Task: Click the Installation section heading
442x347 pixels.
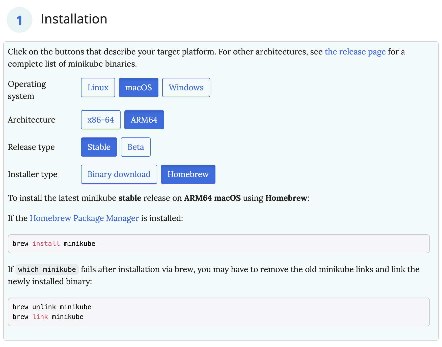Action: tap(74, 19)
